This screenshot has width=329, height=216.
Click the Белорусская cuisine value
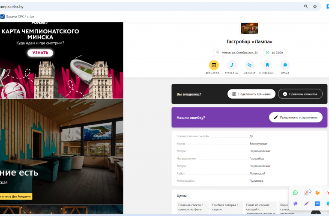click(x=258, y=144)
